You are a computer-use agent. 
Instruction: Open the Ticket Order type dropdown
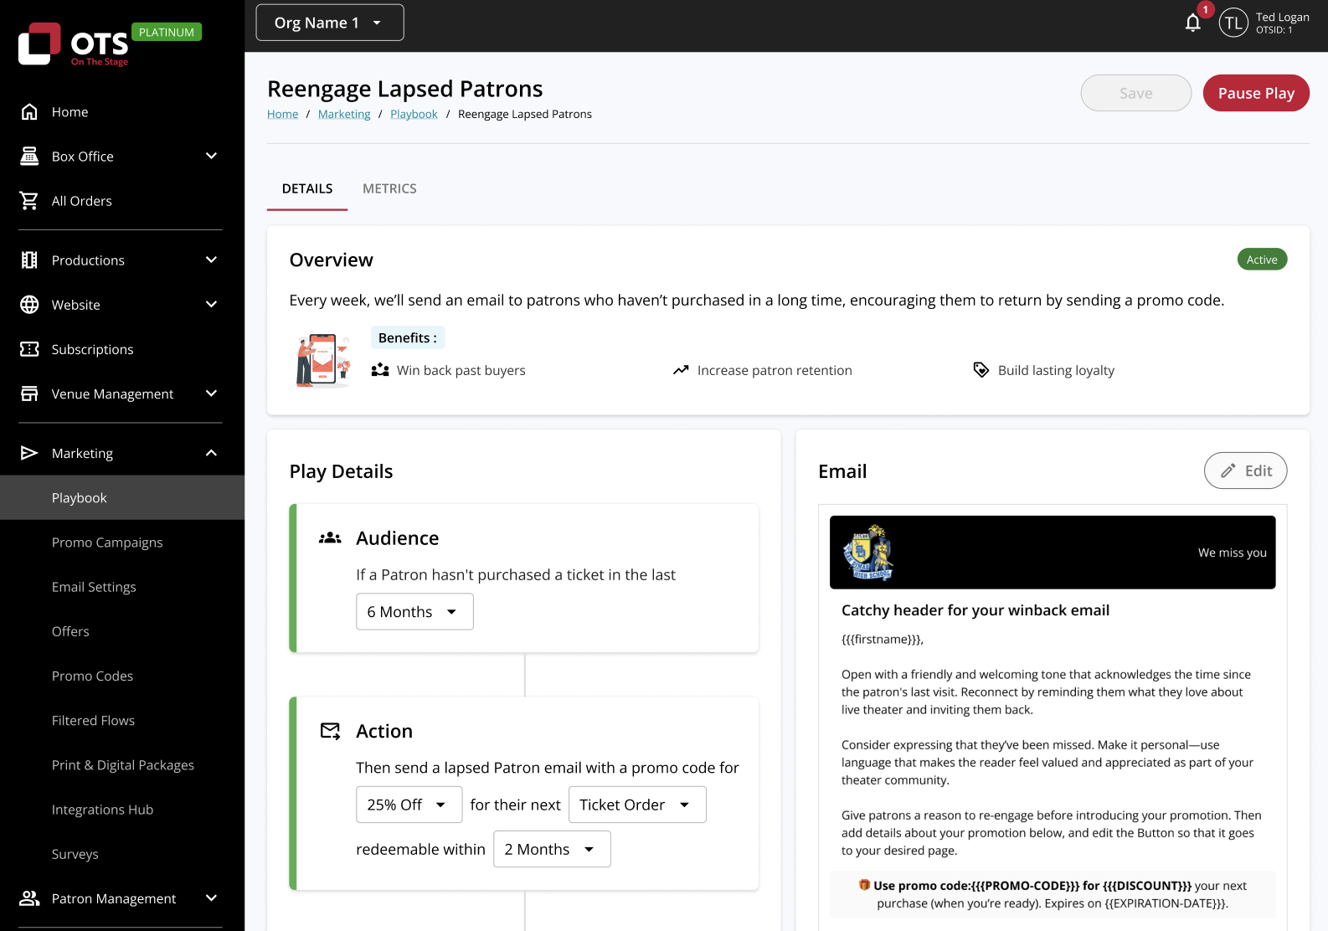point(637,804)
